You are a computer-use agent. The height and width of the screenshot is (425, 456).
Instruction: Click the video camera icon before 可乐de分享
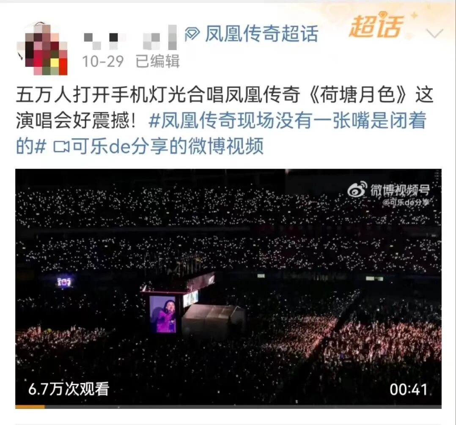(x=61, y=147)
